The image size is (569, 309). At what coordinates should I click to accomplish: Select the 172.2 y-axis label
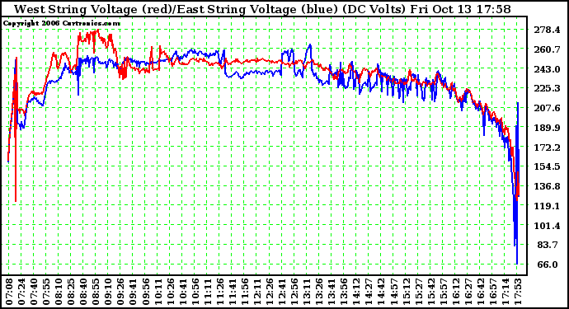[547, 147]
